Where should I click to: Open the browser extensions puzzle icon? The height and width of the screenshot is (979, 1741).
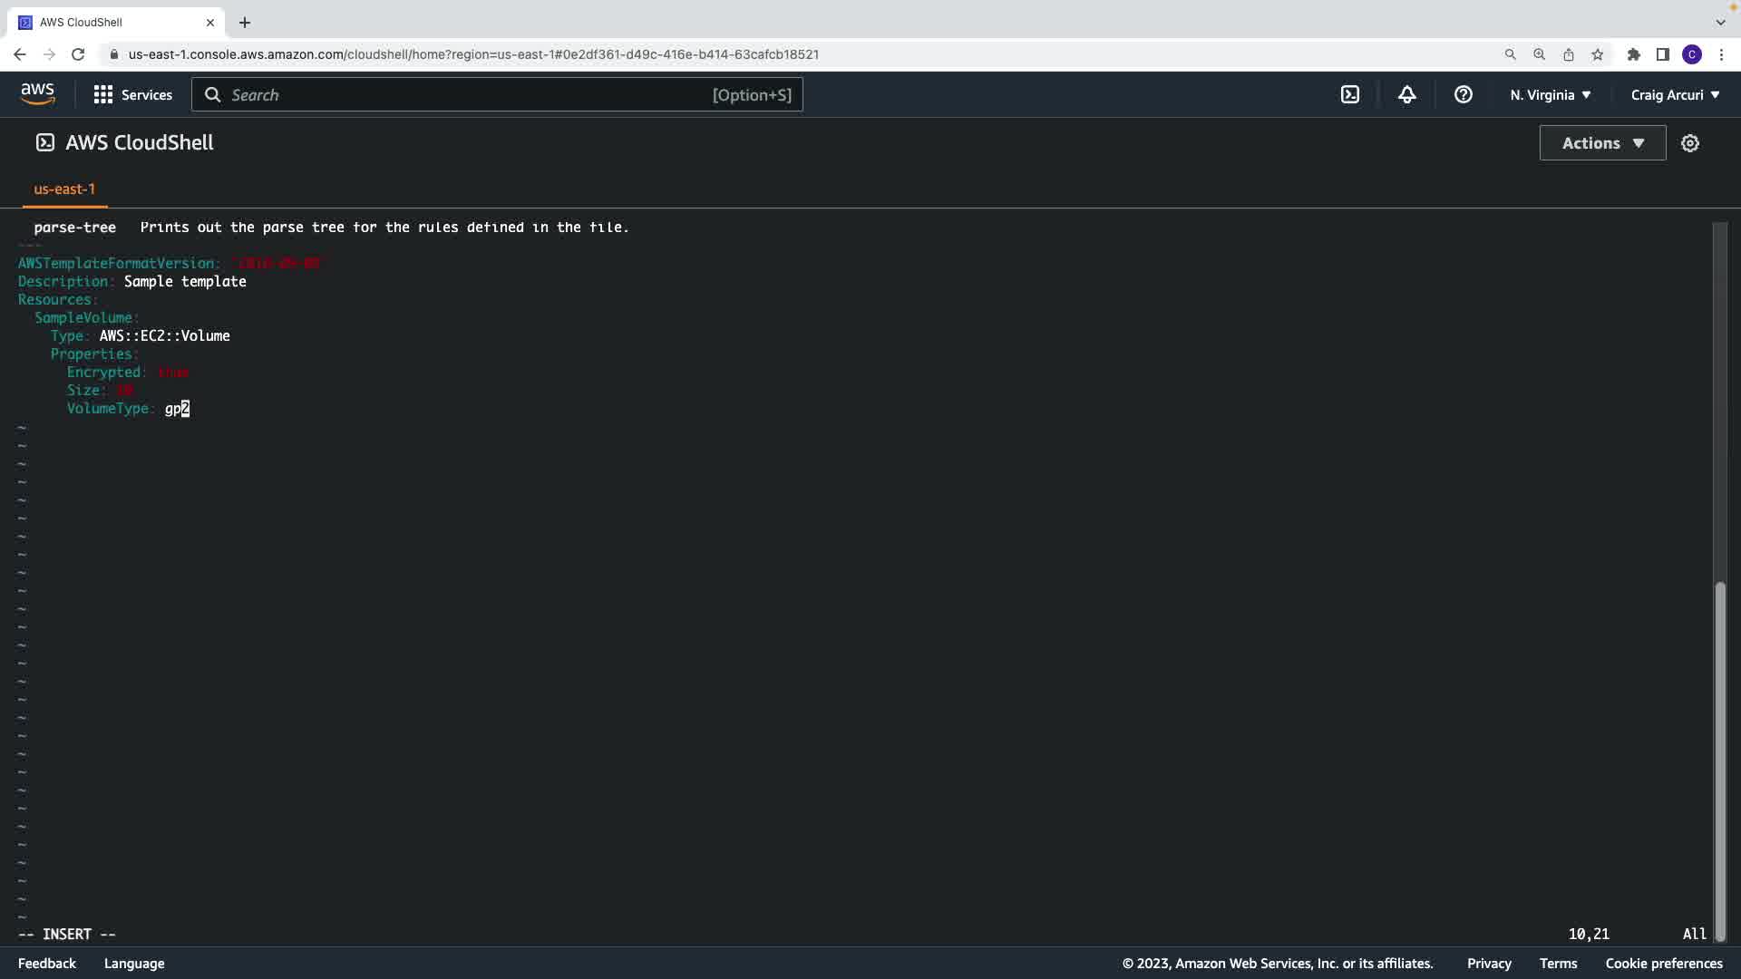point(1633,54)
